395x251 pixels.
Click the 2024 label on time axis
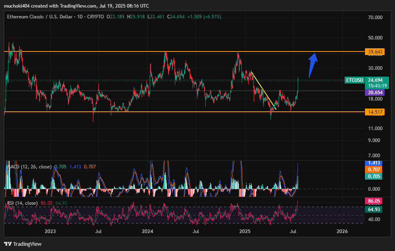147,231
